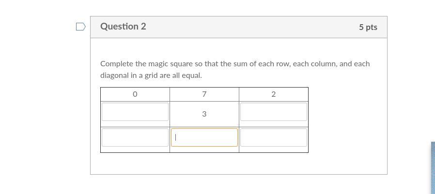435x194 pixels.
Task: Click the "5 pts" points label
Action: click(368, 27)
